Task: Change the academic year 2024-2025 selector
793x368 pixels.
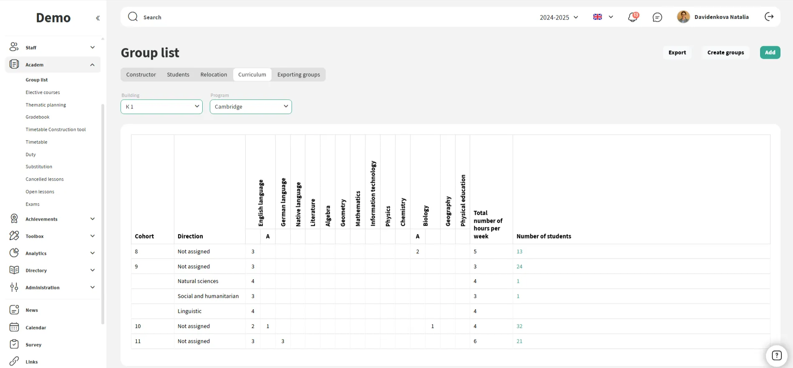Action: pos(559,17)
